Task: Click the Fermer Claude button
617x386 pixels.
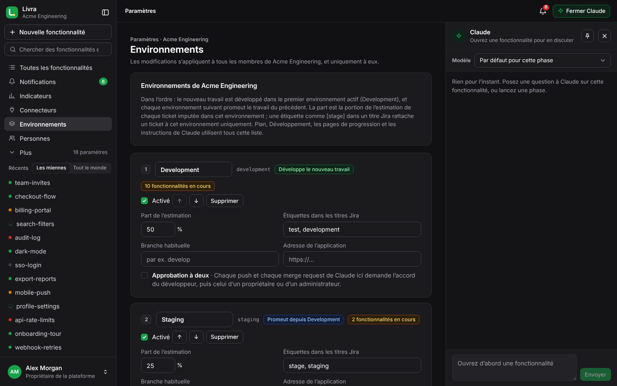Action: 581,11
